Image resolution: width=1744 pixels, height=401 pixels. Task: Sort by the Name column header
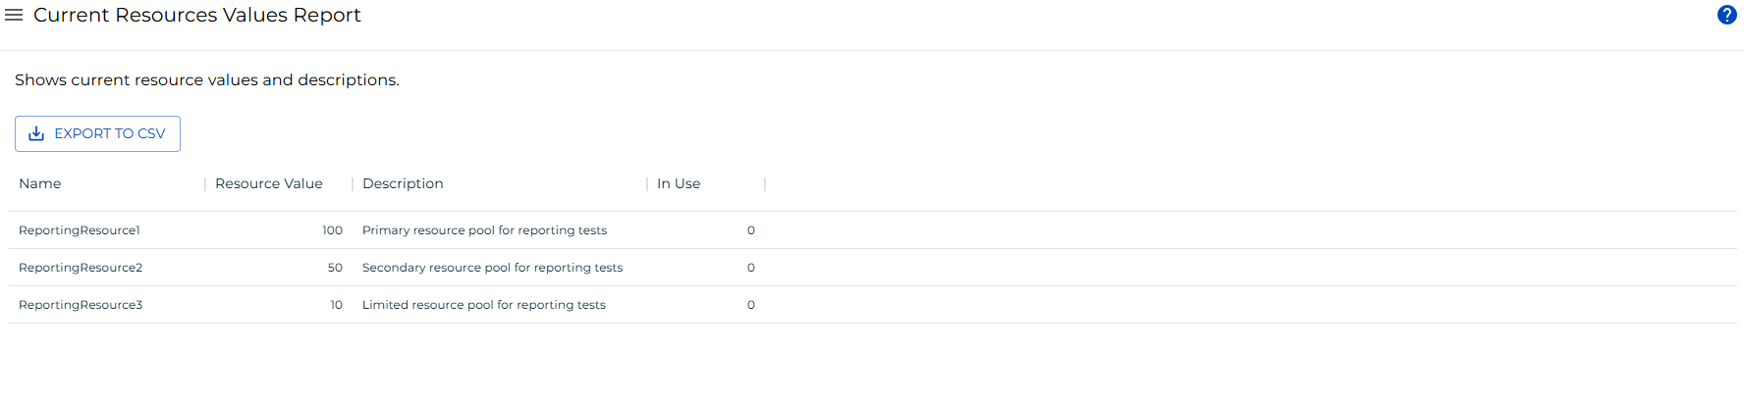[40, 184]
